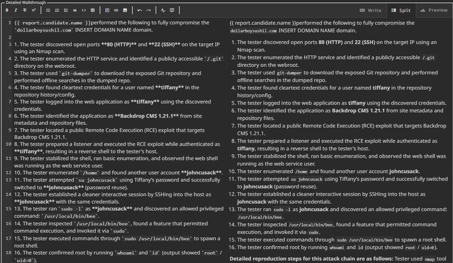Insert a block quote
Screen dimensions: 453x263
coord(75,10)
